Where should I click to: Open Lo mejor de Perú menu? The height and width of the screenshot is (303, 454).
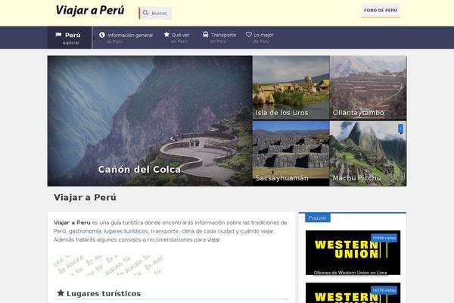coord(260,38)
